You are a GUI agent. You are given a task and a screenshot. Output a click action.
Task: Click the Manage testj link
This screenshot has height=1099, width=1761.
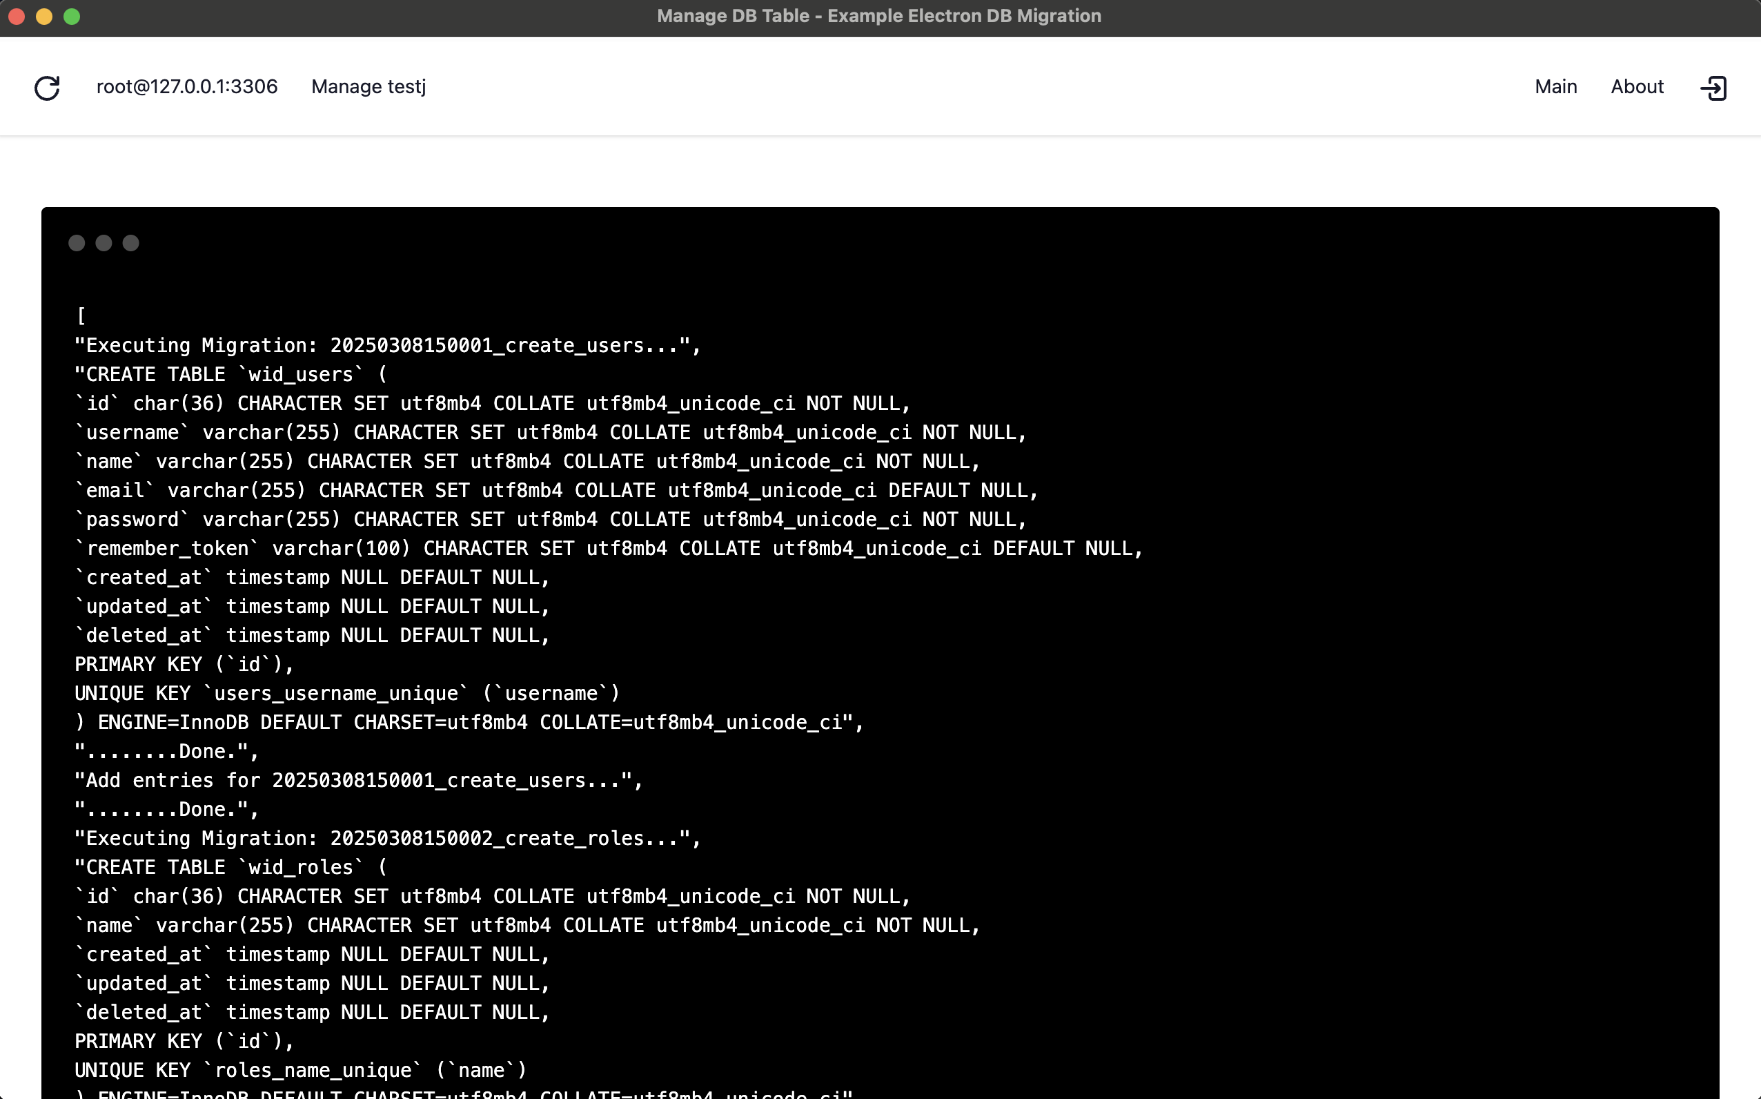pyautogui.click(x=368, y=86)
